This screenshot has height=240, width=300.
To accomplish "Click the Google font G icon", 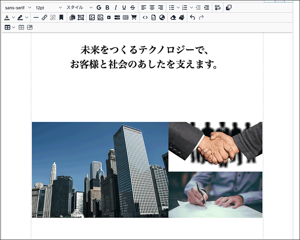I will point(99,7).
